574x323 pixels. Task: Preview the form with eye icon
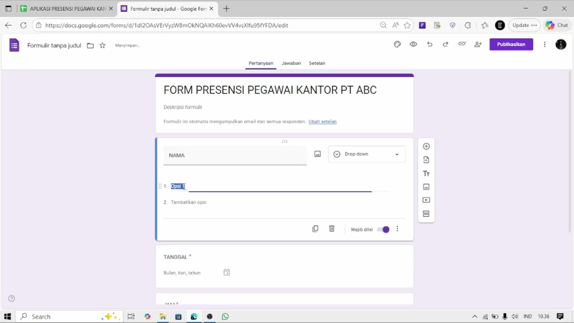pos(413,44)
